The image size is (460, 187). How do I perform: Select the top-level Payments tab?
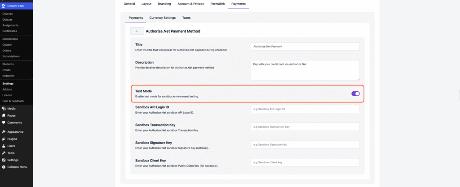[239, 4]
